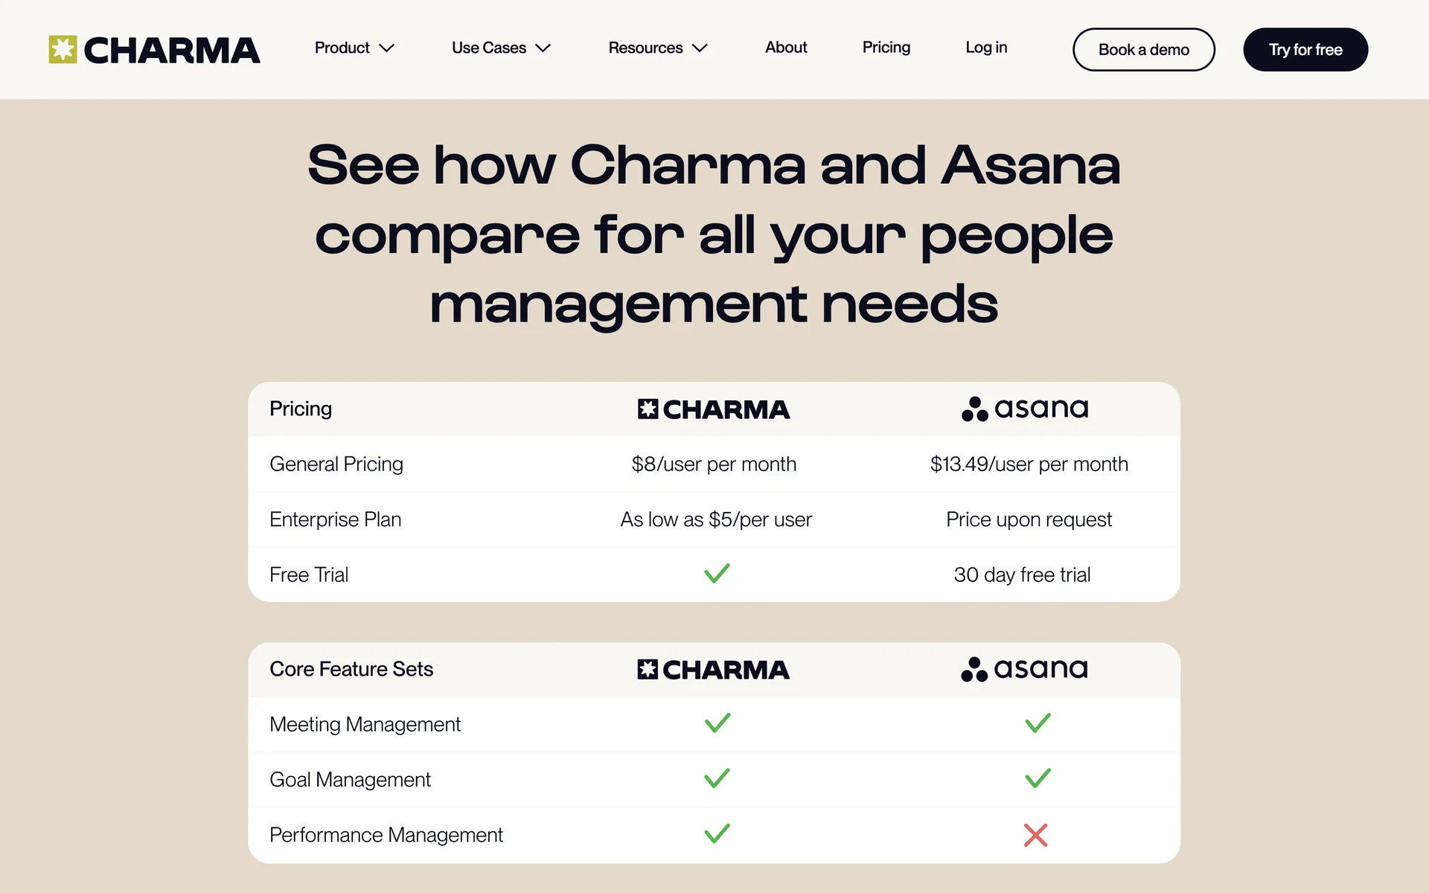
Task: Click the Enterprise Plan row label
Action: [x=335, y=519]
